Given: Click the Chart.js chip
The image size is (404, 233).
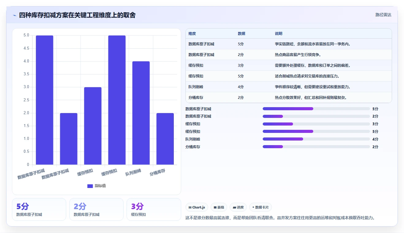Looking at the screenshot, I should click(197, 207).
